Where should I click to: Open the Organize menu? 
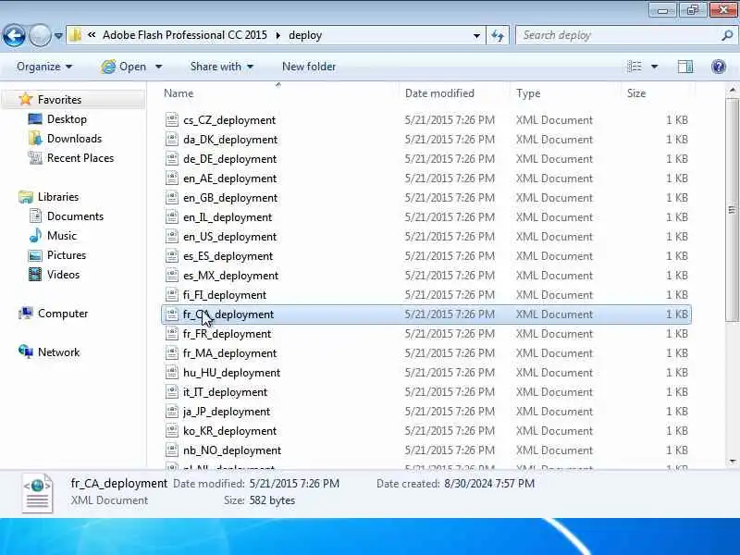point(44,67)
